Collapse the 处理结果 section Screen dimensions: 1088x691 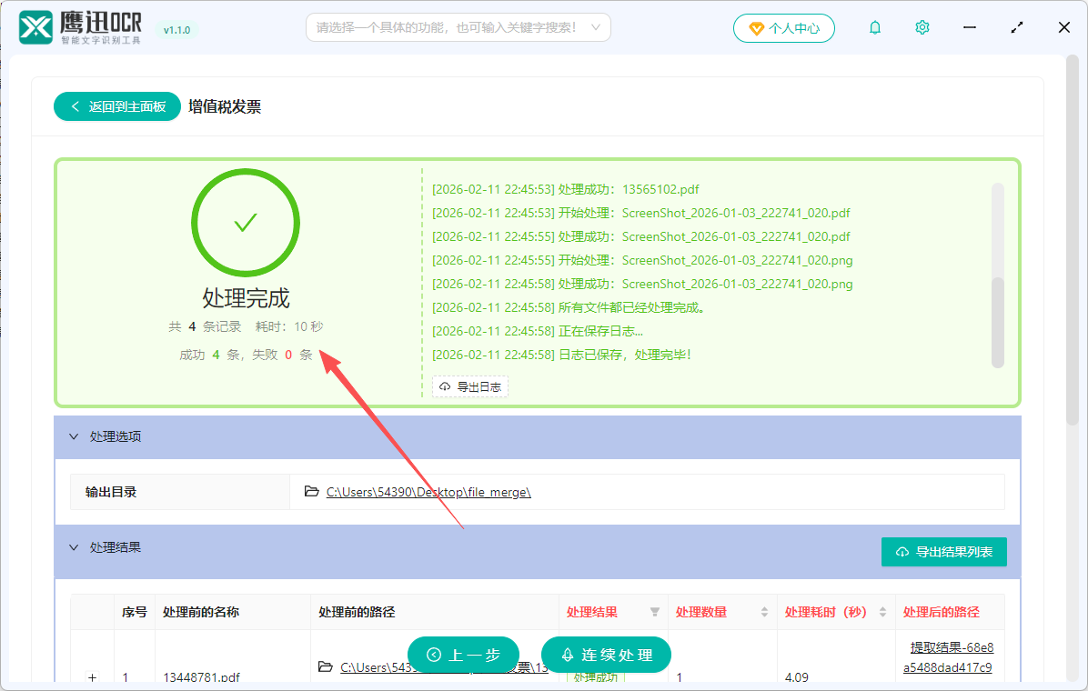[74, 546]
